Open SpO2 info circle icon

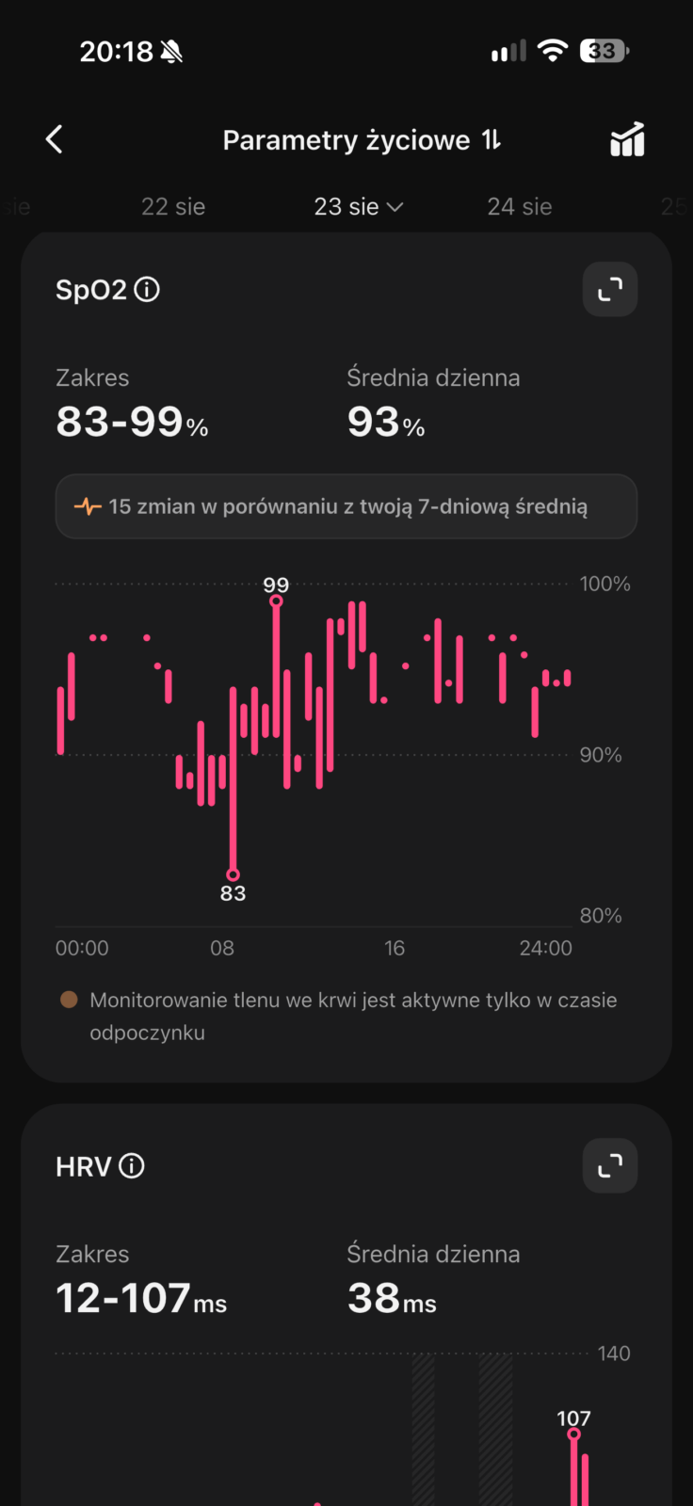click(147, 289)
